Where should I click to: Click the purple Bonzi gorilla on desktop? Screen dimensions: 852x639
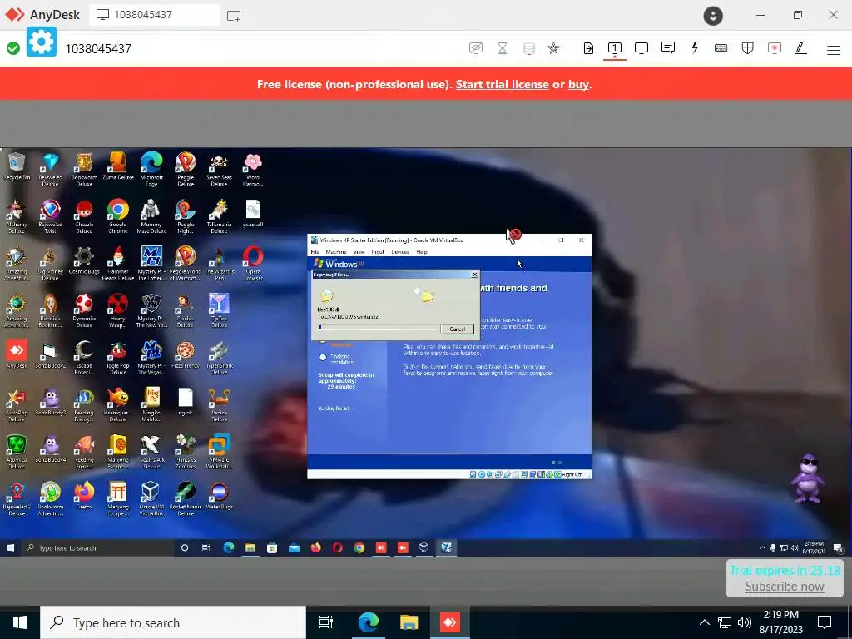pos(807,480)
